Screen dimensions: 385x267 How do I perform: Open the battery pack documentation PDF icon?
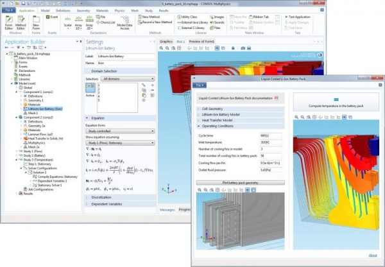pyautogui.click(x=276, y=98)
